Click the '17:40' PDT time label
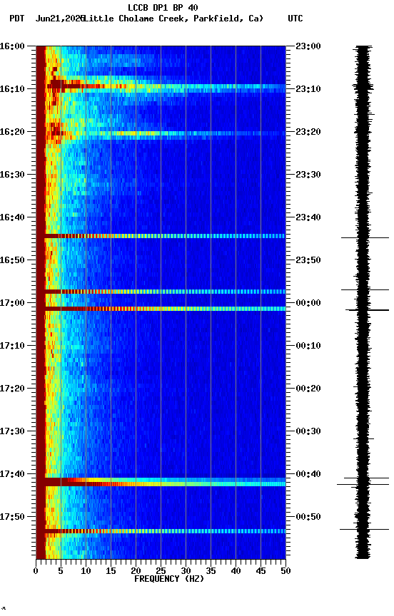 pos(12,475)
